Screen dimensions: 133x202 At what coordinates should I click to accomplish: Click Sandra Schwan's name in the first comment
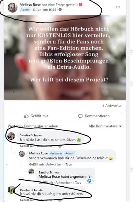[31, 135]
